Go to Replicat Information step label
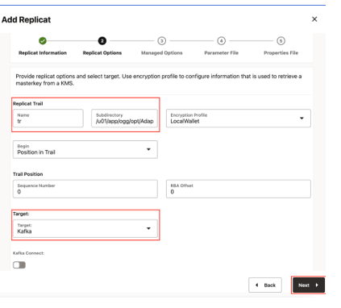341x308 pixels. tap(43, 52)
